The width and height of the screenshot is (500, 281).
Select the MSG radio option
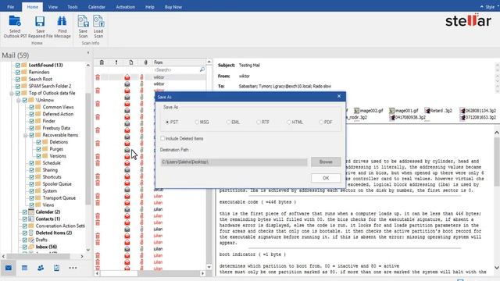tap(197, 123)
